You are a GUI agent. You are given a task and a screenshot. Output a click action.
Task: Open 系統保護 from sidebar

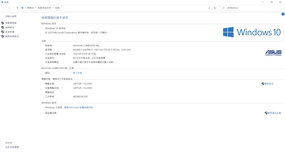(10, 32)
